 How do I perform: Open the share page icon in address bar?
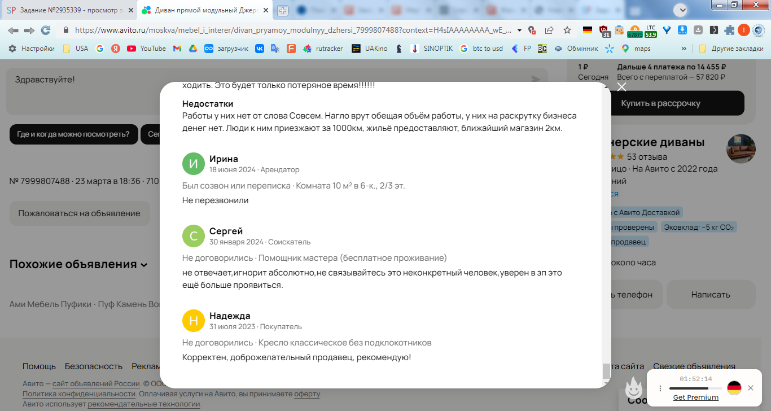[x=549, y=30]
